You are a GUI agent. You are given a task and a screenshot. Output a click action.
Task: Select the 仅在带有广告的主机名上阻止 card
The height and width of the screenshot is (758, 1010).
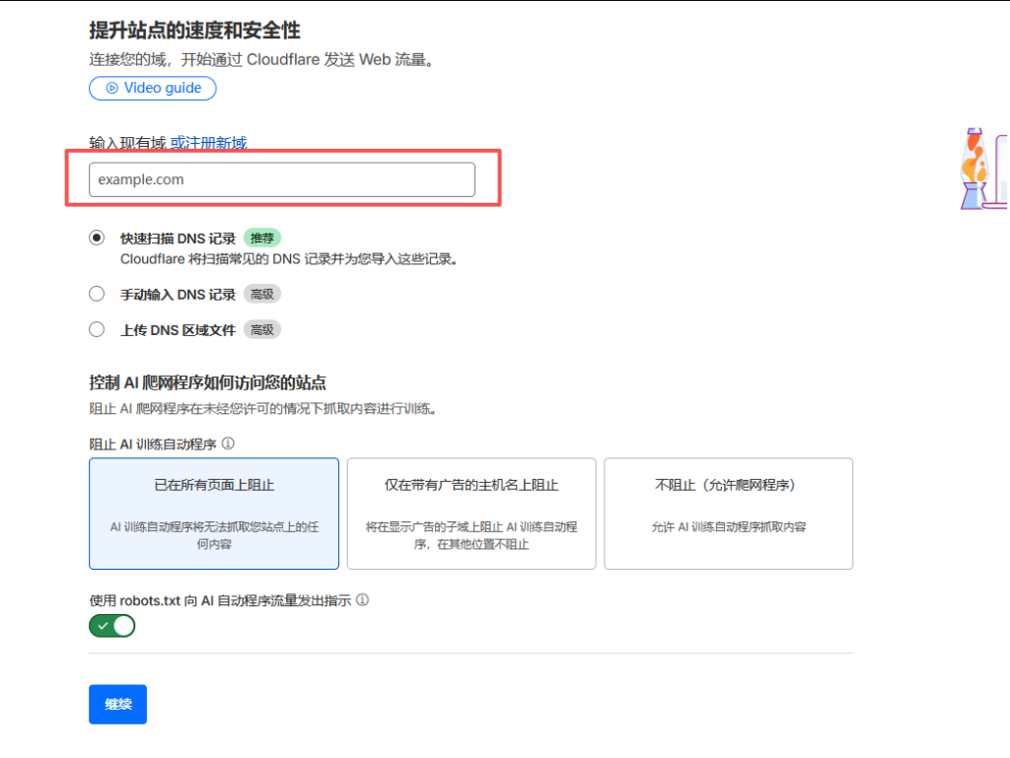[470, 513]
